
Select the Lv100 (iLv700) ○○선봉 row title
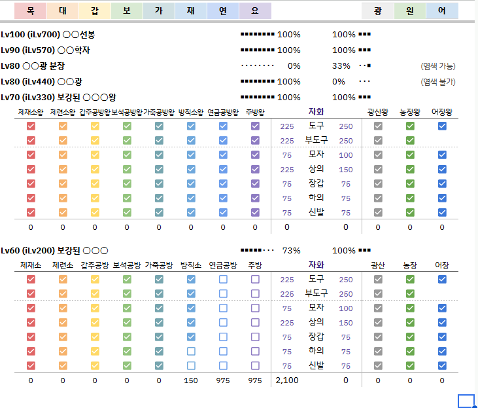[x=48, y=35]
